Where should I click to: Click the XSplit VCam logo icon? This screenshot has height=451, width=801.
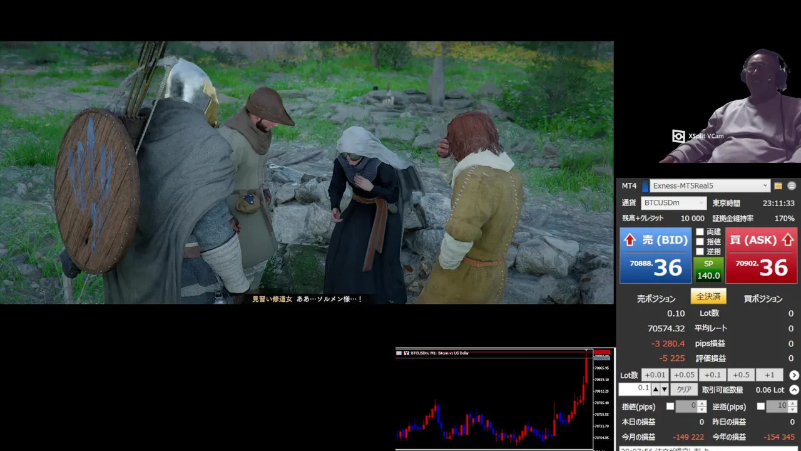pyautogui.click(x=678, y=136)
